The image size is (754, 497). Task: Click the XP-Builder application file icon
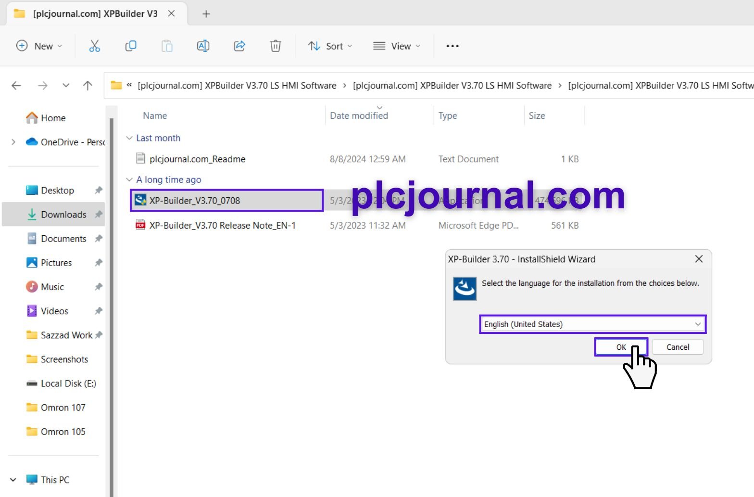click(140, 200)
